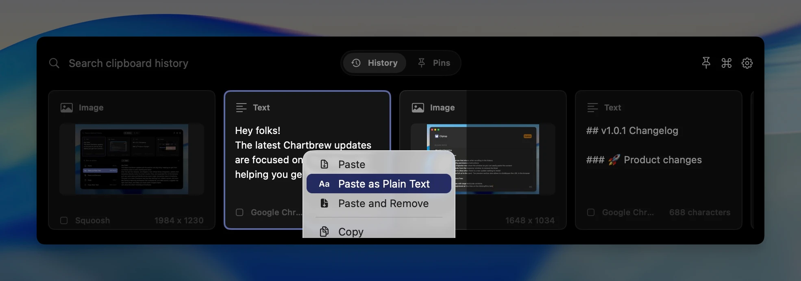Click the pin icon in top-right toolbar
This screenshot has width=801, height=281.
coord(706,63)
